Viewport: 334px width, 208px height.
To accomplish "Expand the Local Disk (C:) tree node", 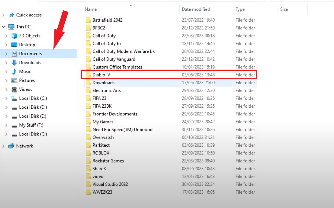I will coord(6,99).
